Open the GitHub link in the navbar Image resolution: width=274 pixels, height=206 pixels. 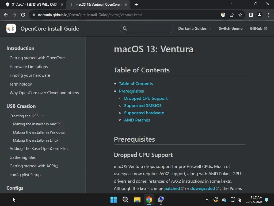point(258,28)
